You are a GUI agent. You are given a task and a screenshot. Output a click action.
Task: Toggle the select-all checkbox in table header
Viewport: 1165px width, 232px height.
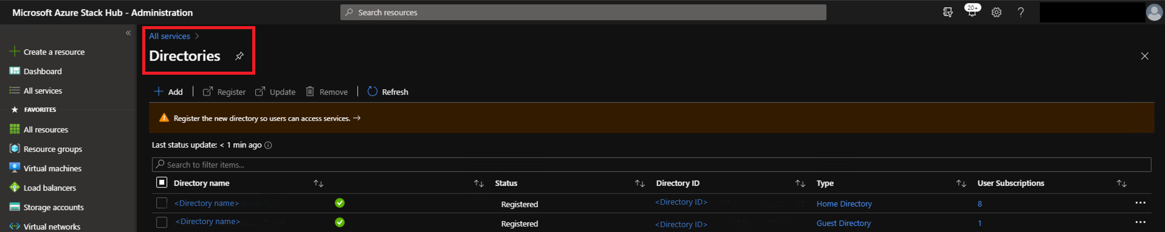click(x=162, y=182)
